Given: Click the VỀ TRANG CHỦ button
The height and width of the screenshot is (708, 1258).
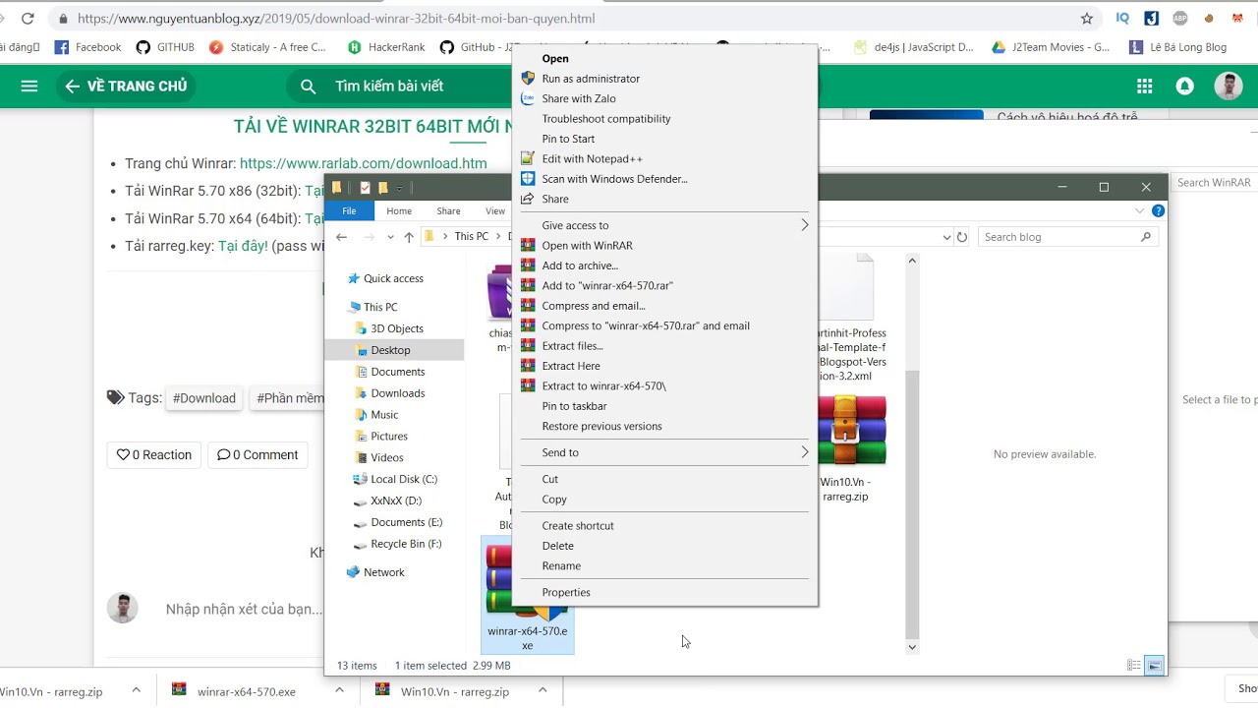Looking at the screenshot, I should (126, 87).
